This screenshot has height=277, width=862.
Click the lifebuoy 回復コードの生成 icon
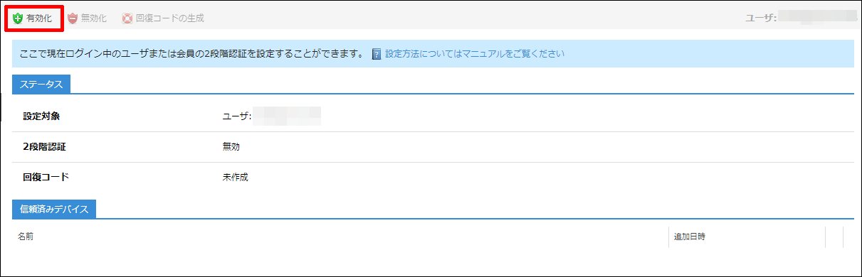click(x=127, y=18)
